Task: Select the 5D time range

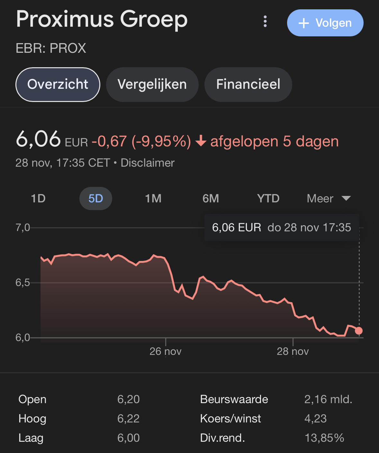Action: (96, 199)
